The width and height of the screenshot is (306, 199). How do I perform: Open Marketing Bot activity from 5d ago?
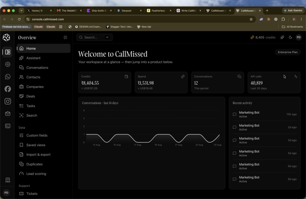click(x=265, y=153)
